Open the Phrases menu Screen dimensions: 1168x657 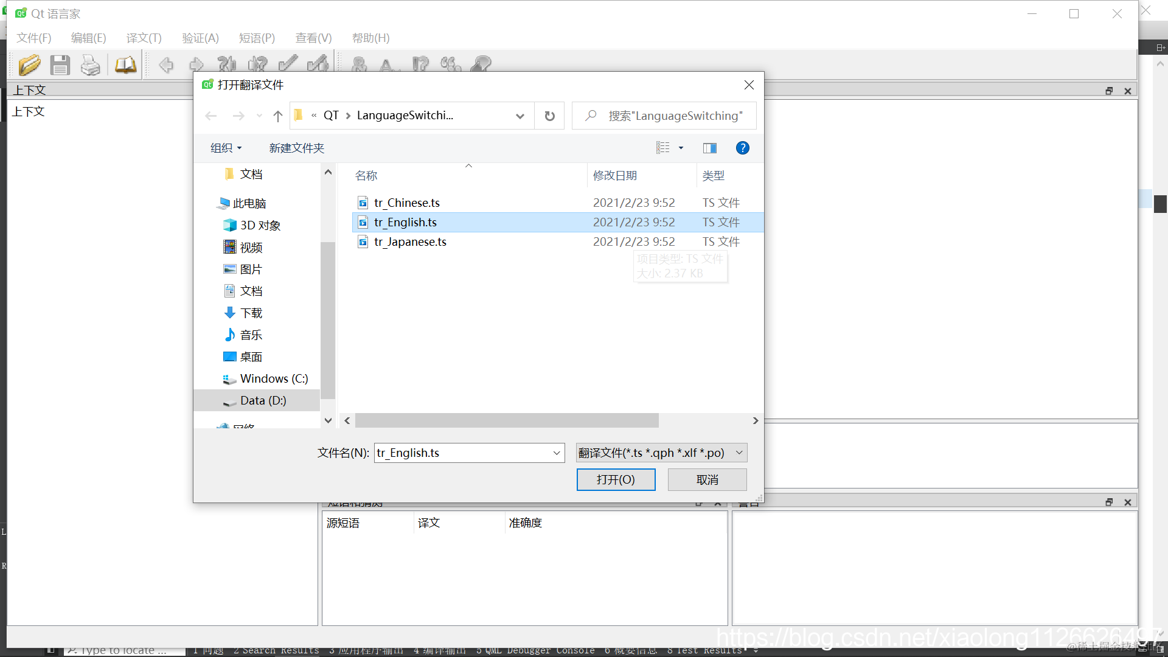pos(257,38)
